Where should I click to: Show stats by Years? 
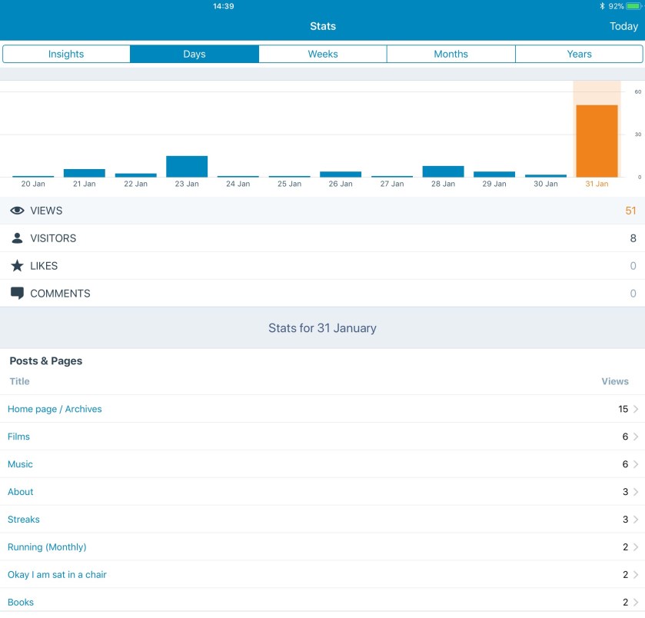coord(579,54)
